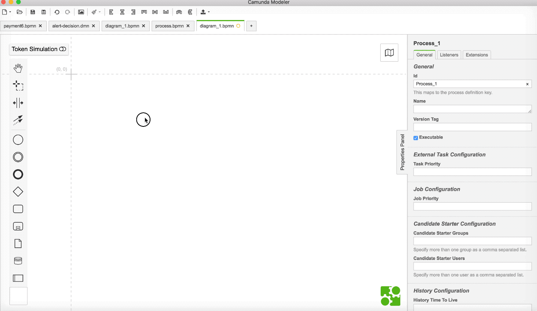Open a file with the folder icon

19,12
